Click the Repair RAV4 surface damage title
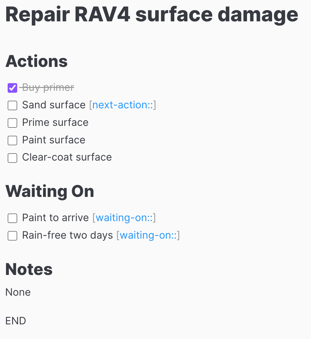The width and height of the screenshot is (311, 339). [152, 15]
